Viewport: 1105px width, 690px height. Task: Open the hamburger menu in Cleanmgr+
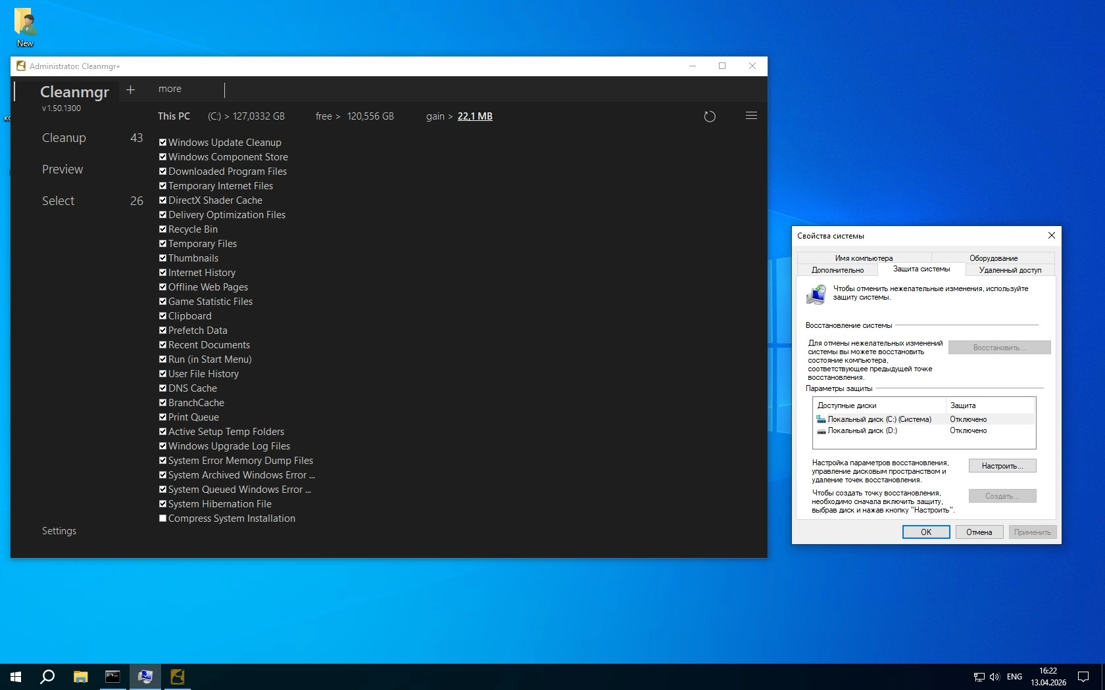coord(751,116)
